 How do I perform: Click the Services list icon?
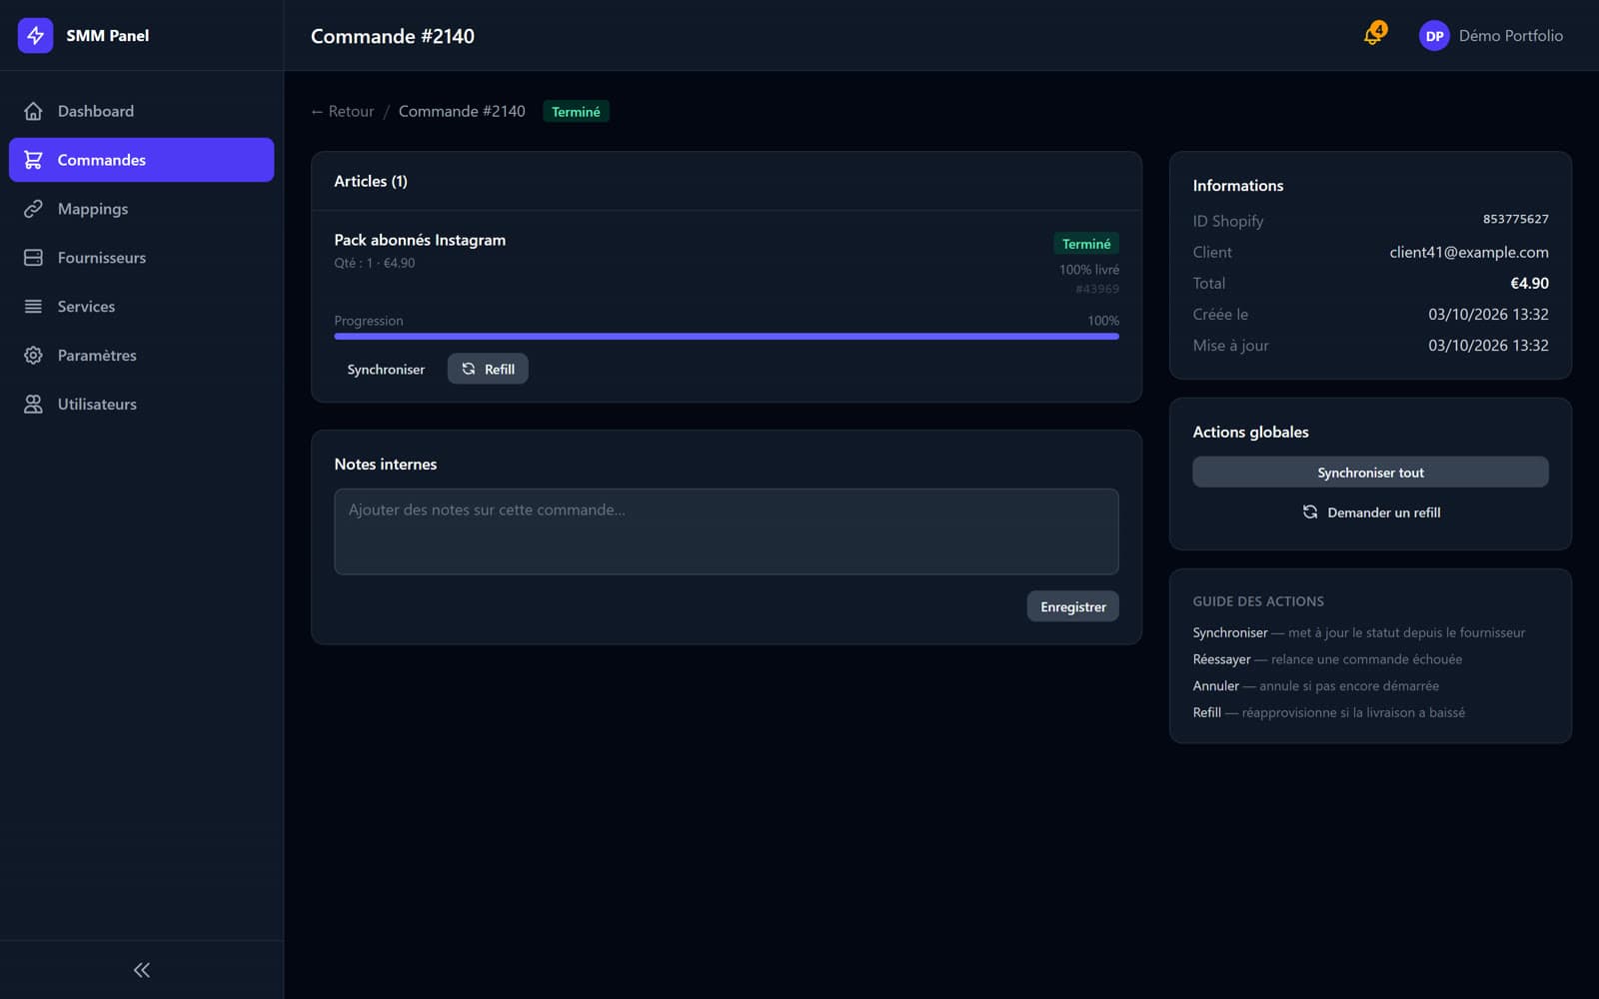pyautogui.click(x=33, y=307)
